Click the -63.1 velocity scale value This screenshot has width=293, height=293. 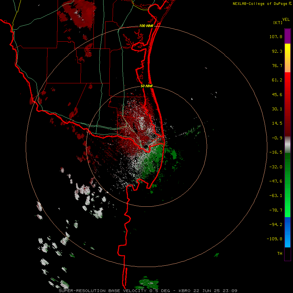tap(276, 196)
